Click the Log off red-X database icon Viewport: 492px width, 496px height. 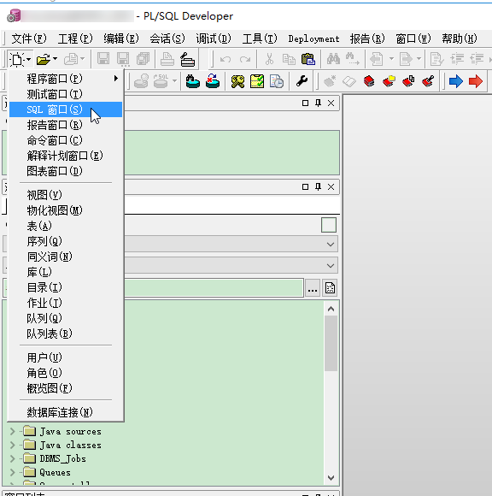click(x=213, y=81)
